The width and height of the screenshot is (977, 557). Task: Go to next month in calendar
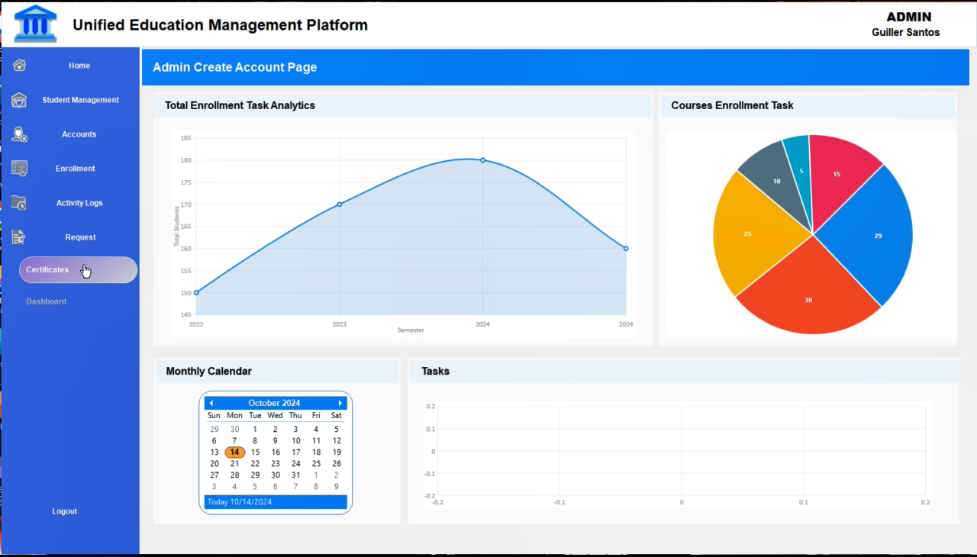coord(340,403)
